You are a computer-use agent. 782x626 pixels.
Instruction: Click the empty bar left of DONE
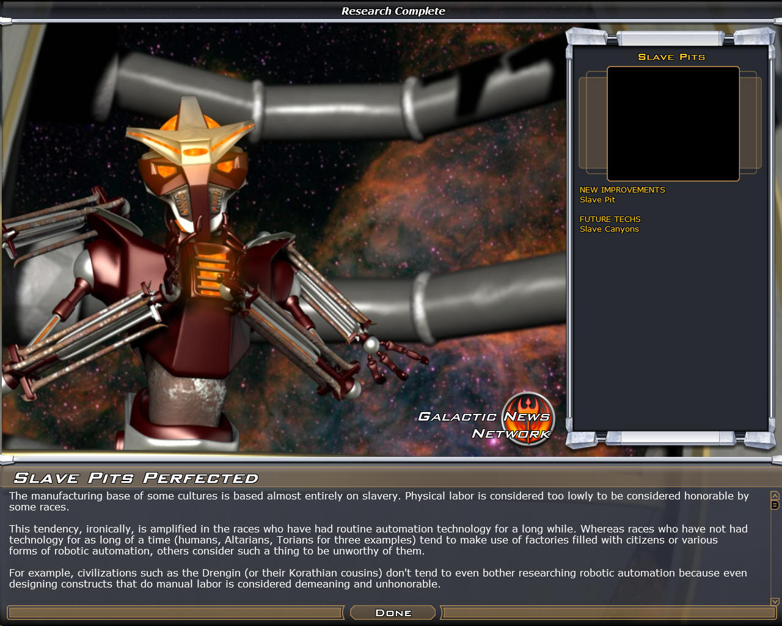click(x=176, y=613)
